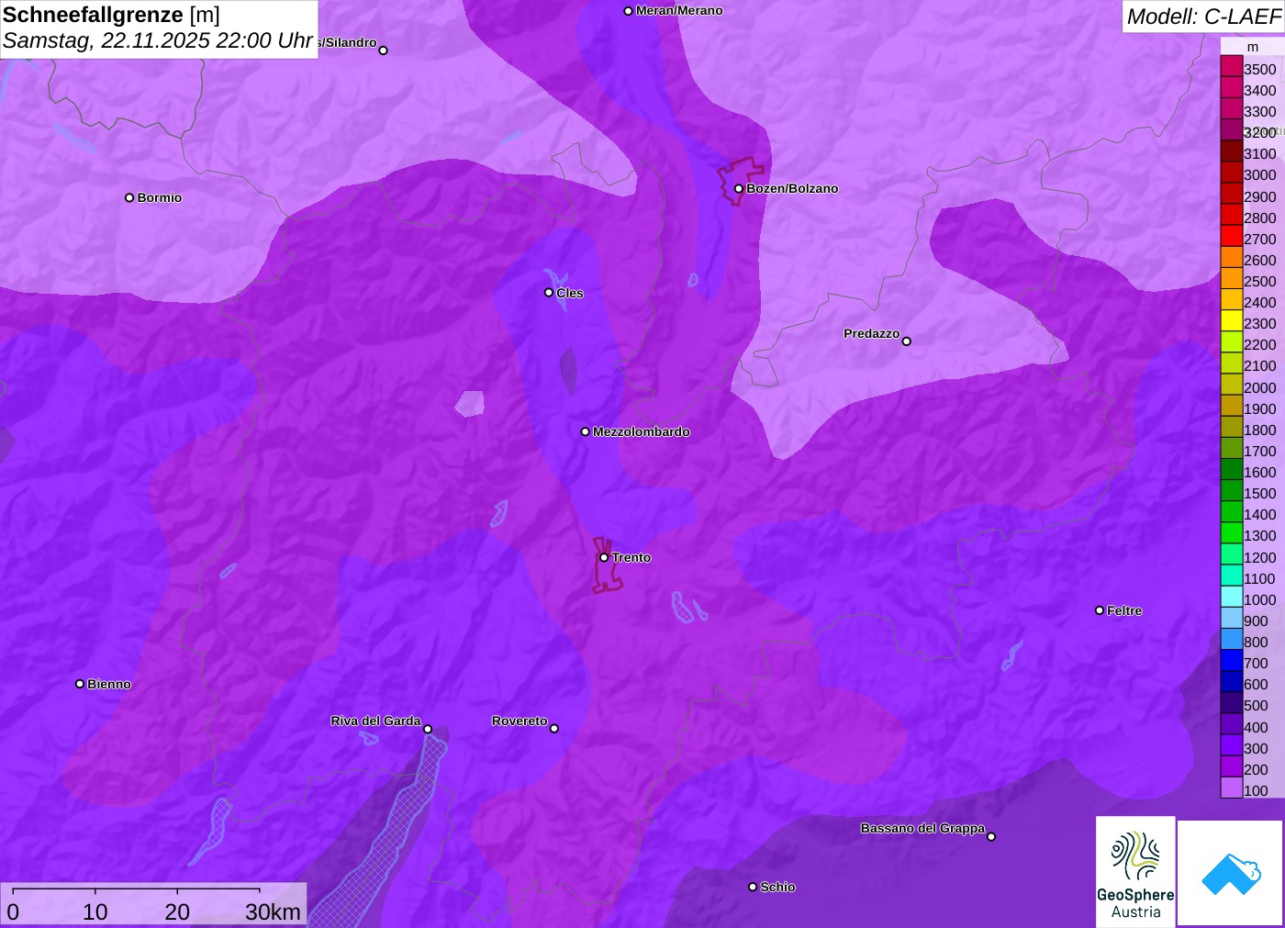The height and width of the screenshot is (928, 1285).
Task: Click the Modell: C-LAEF label
Action: pos(1203,17)
